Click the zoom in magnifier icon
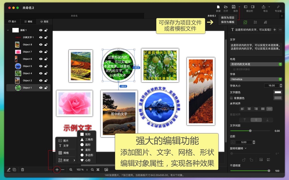This screenshot has height=180, width=289. tap(71, 170)
